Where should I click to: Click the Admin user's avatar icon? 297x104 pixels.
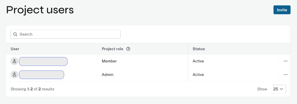click(x=15, y=75)
